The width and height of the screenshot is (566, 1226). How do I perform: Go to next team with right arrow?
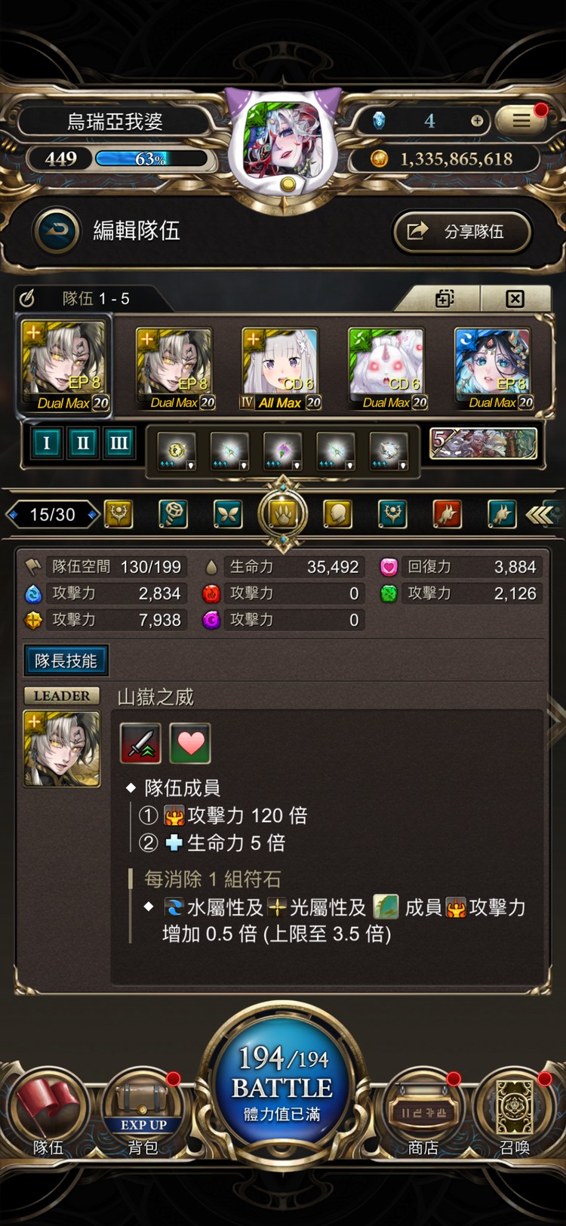pyautogui.click(x=93, y=515)
